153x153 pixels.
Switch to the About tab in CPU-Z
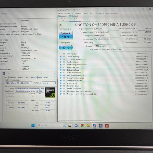46,78
